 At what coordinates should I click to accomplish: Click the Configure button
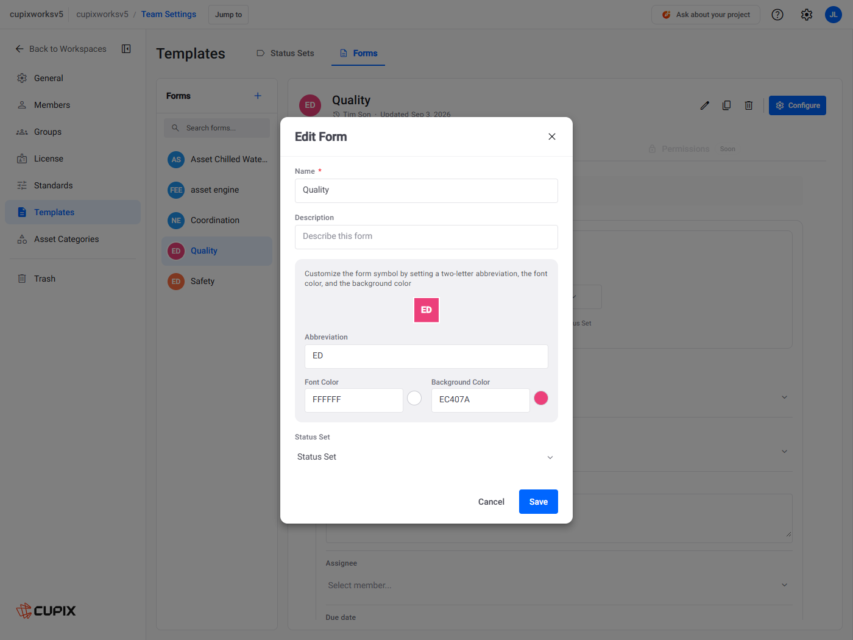(x=798, y=105)
